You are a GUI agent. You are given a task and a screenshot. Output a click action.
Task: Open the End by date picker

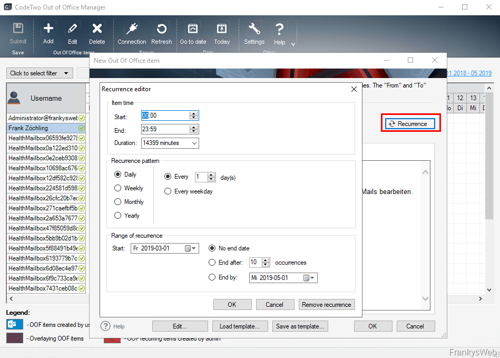coord(309,278)
